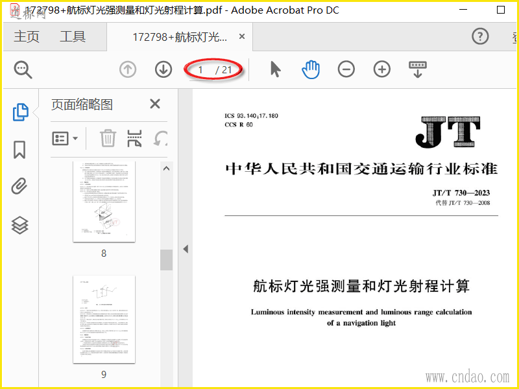Click the insert/extract pages scissors icon
Viewport: 519px width, 389px height.
point(134,138)
